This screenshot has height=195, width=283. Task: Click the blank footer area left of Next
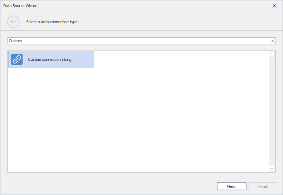[107, 186]
